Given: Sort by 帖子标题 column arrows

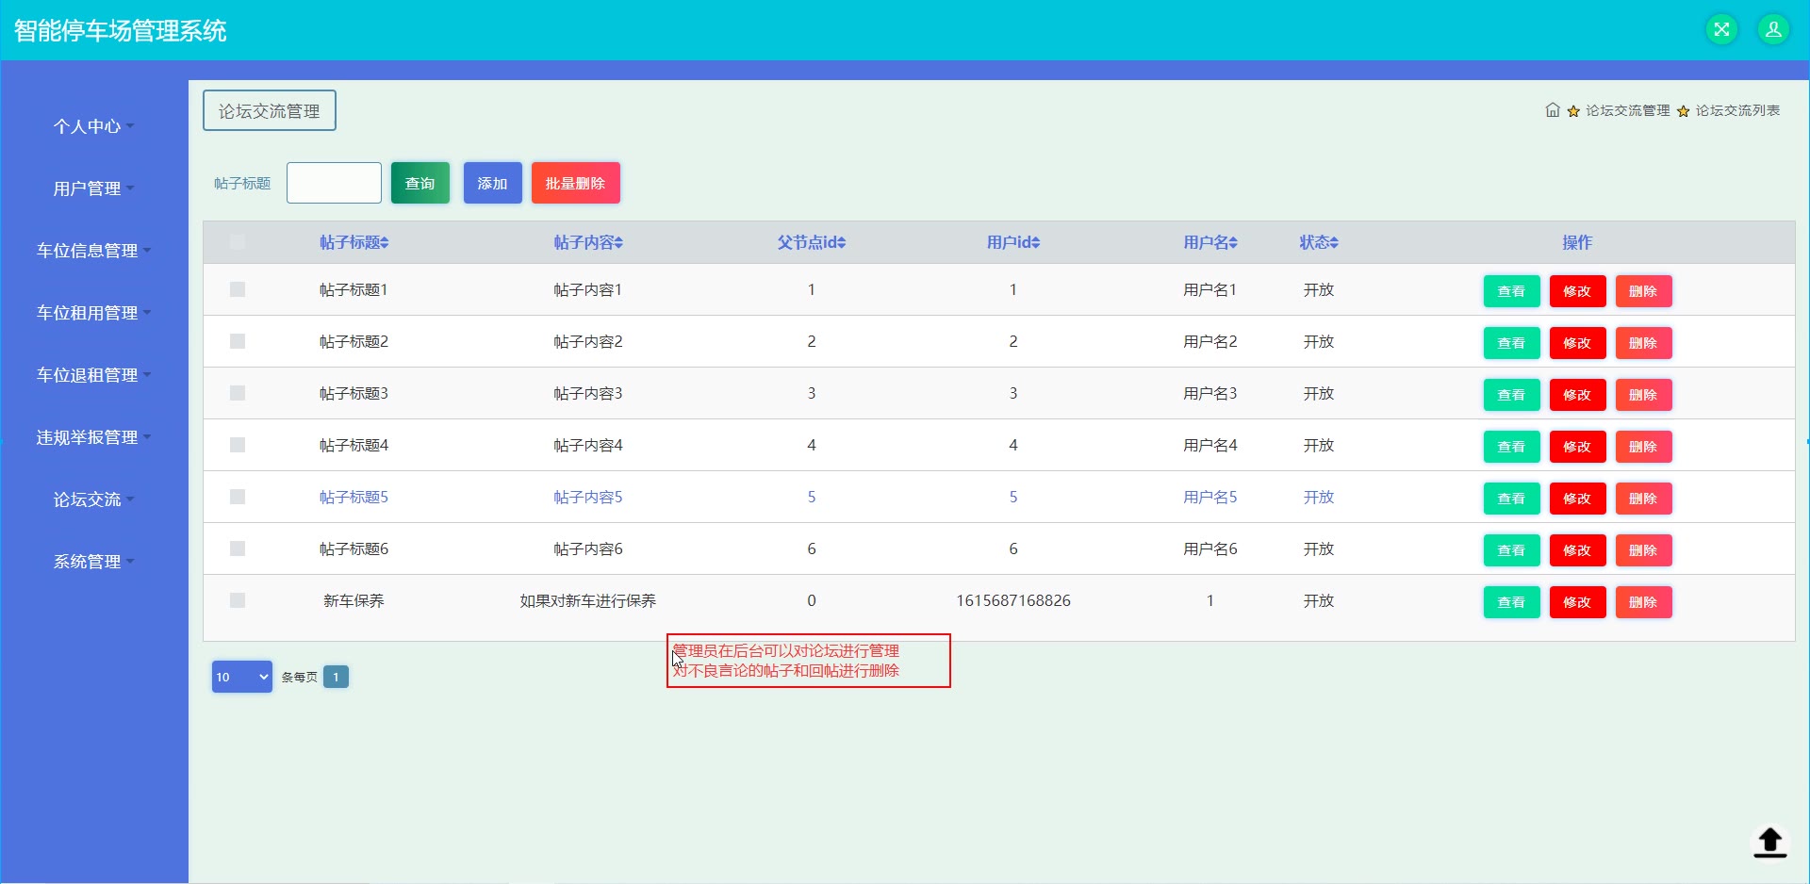Looking at the screenshot, I should [385, 243].
